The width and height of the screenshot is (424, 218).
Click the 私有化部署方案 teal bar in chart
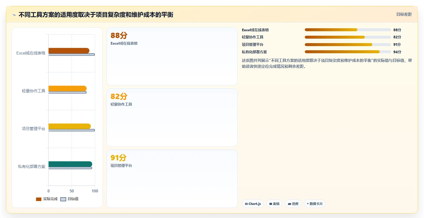(x=70, y=164)
